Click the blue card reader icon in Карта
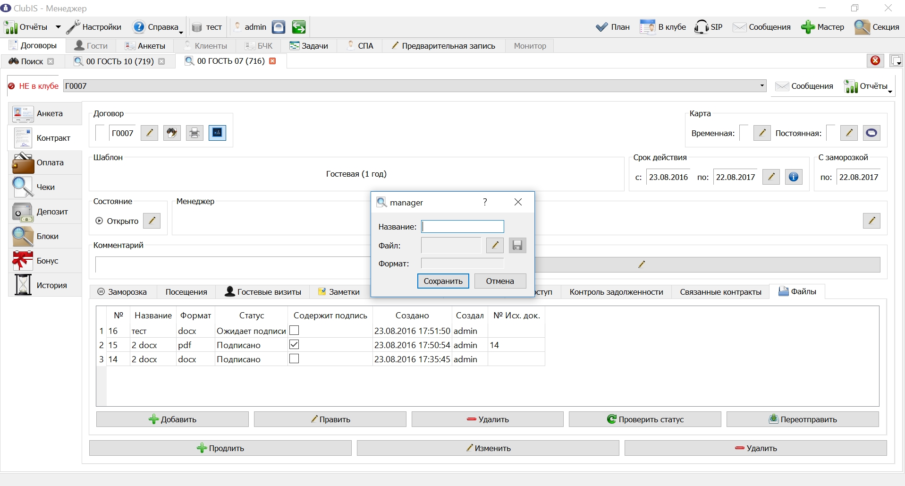This screenshot has height=486, width=905. point(871,133)
